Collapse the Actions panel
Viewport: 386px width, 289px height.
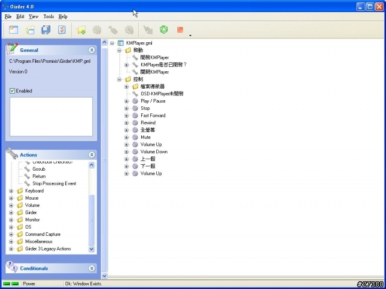tap(92, 155)
